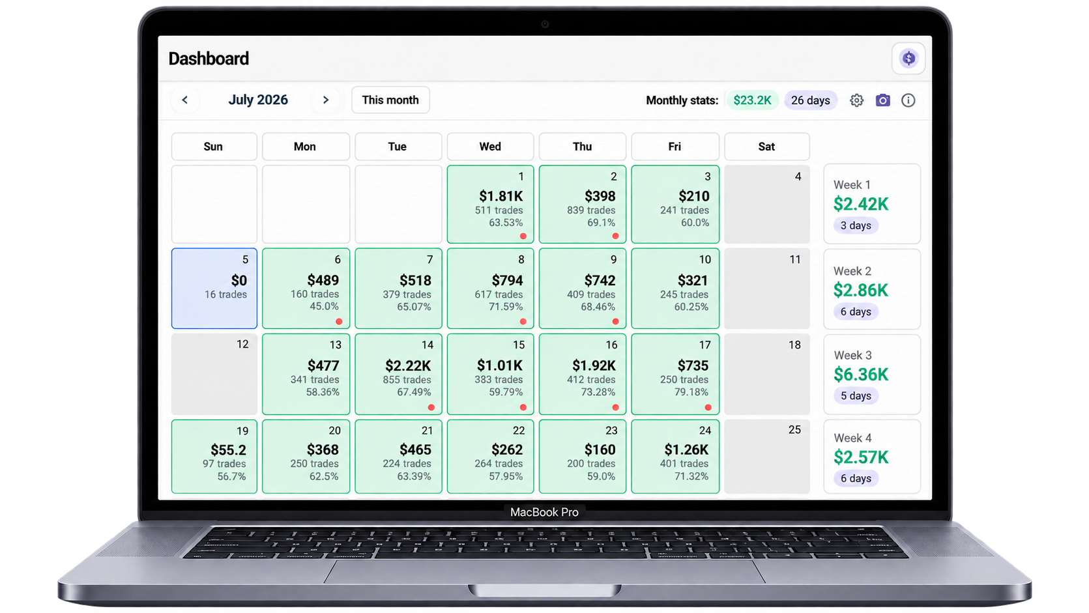Select the July 23 card showing $160
The height and width of the screenshot is (613, 1089).
[583, 457]
